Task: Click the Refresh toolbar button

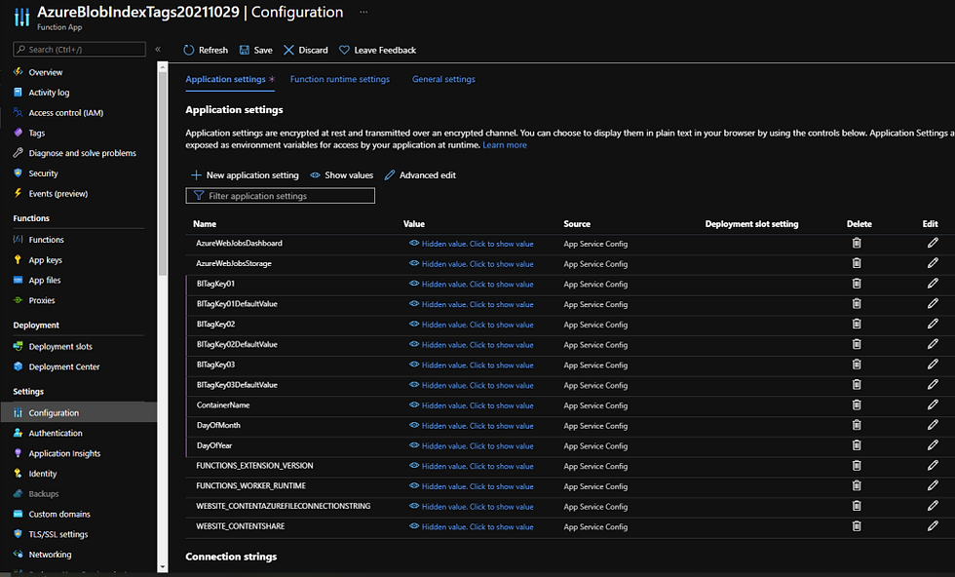Action: [x=206, y=50]
